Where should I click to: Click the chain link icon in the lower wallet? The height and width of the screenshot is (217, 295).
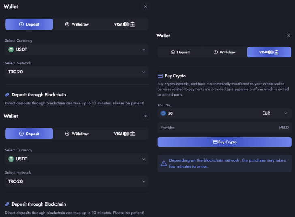click(x=7, y=204)
